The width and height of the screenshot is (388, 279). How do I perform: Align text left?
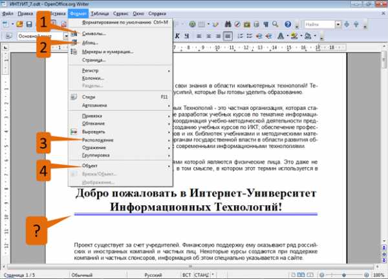pos(199,36)
